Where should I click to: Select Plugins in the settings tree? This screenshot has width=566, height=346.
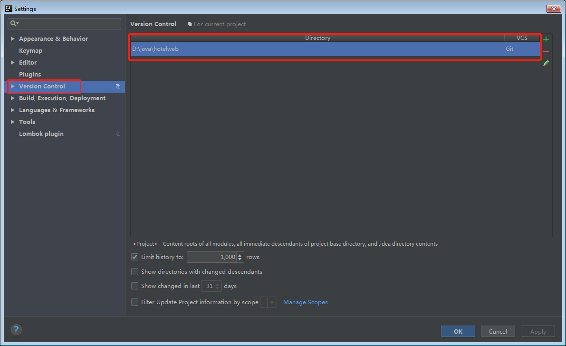click(30, 75)
